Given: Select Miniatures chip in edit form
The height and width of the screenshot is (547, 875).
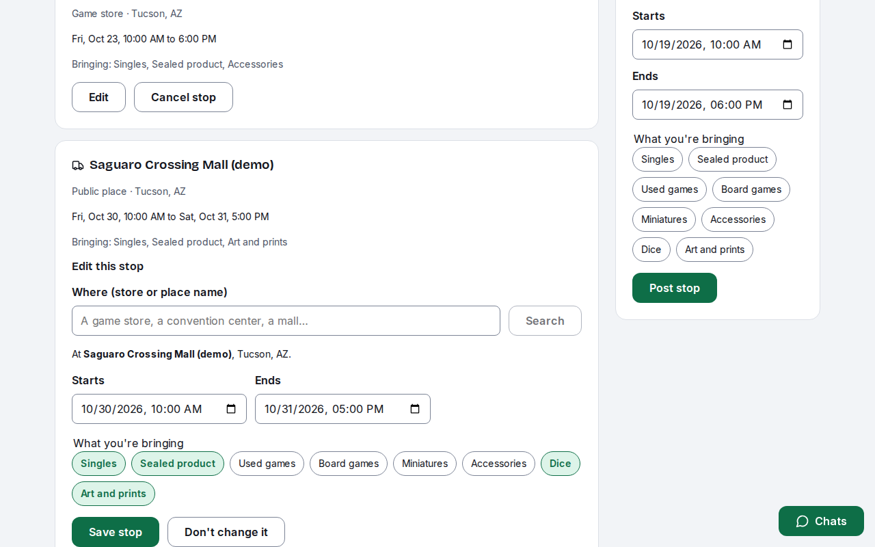Looking at the screenshot, I should (425, 464).
